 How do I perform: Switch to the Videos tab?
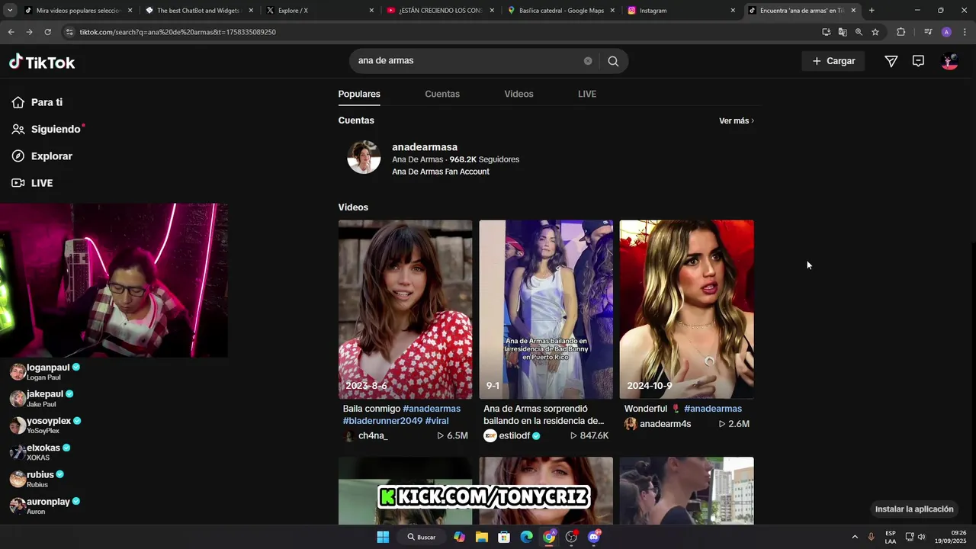click(x=518, y=94)
